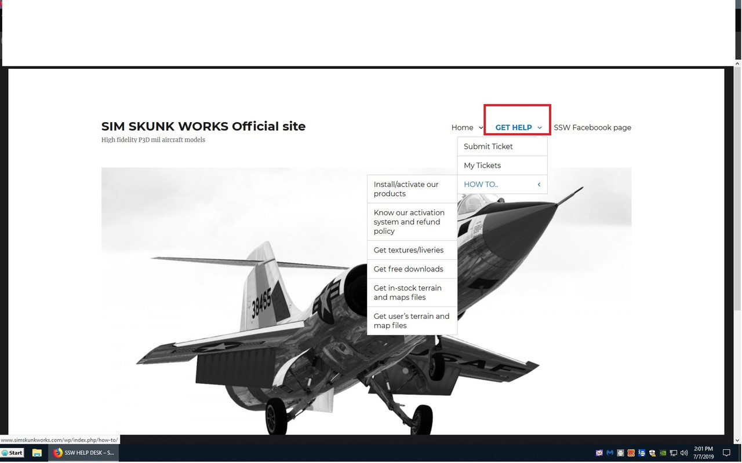Screen dimensions: 742x463
Task: Collapse the GET HELP menu chevron
Action: (539, 128)
